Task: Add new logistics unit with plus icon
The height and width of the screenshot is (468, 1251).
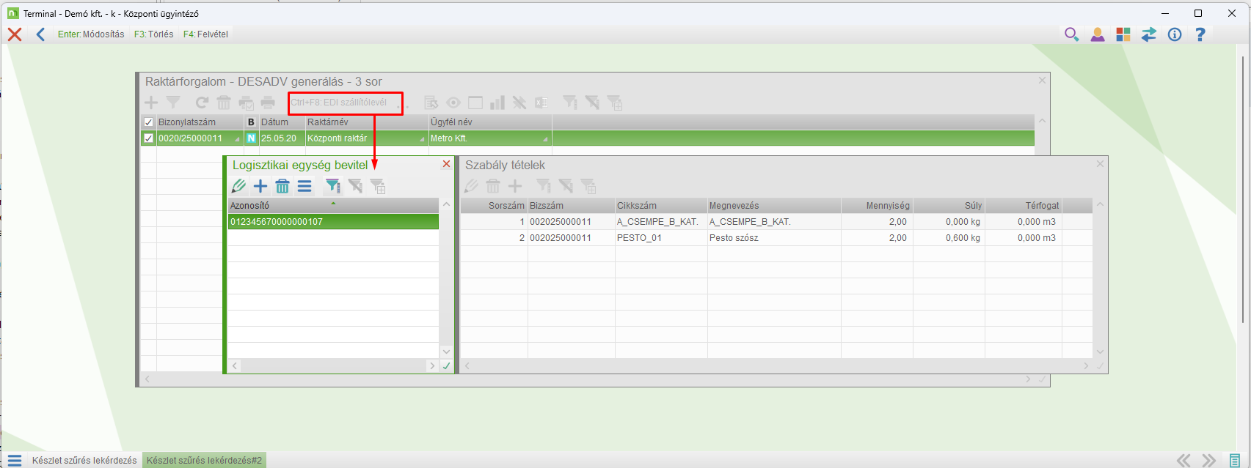Action: tap(260, 186)
